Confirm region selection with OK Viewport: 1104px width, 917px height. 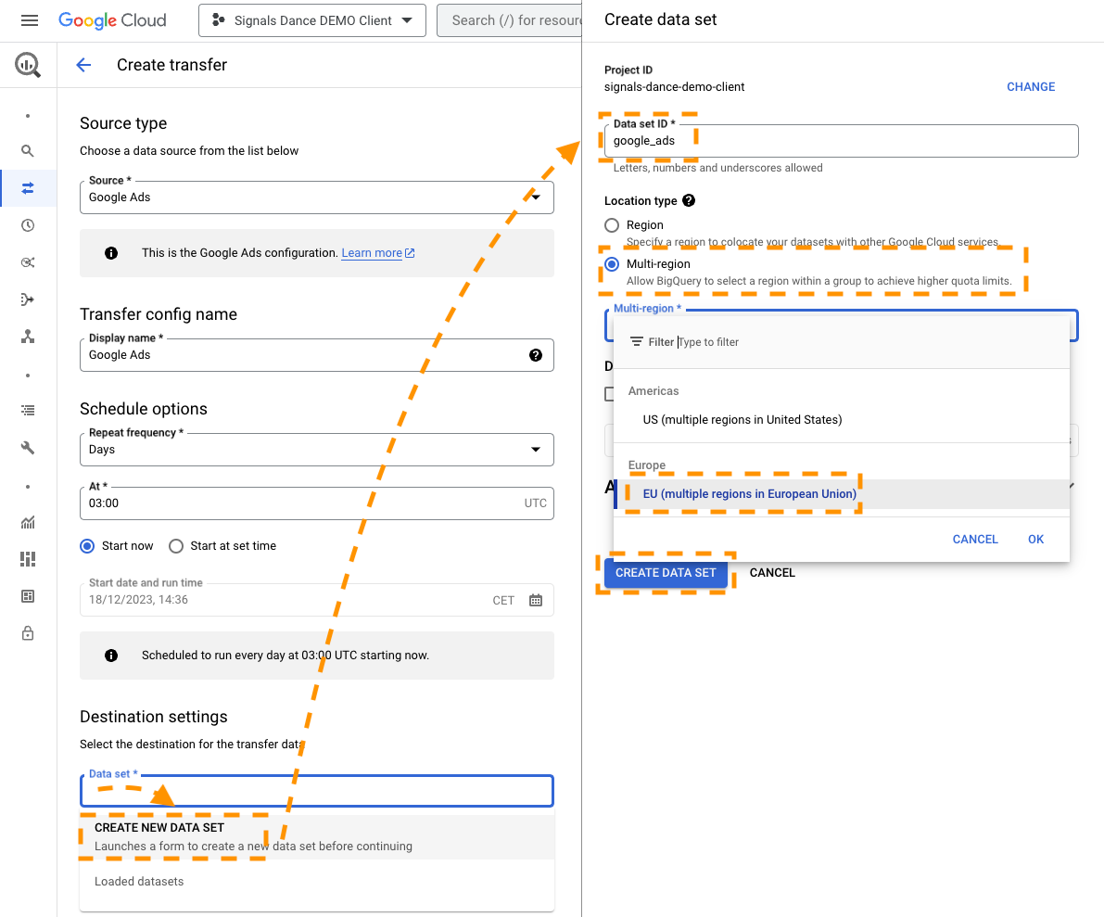click(x=1035, y=540)
